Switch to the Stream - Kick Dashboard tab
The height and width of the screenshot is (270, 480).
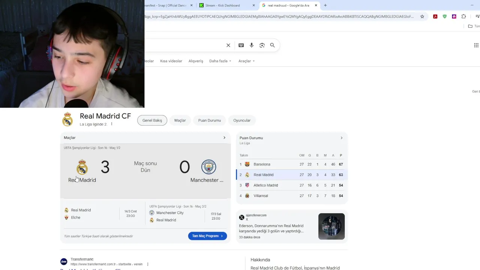tap(226, 5)
